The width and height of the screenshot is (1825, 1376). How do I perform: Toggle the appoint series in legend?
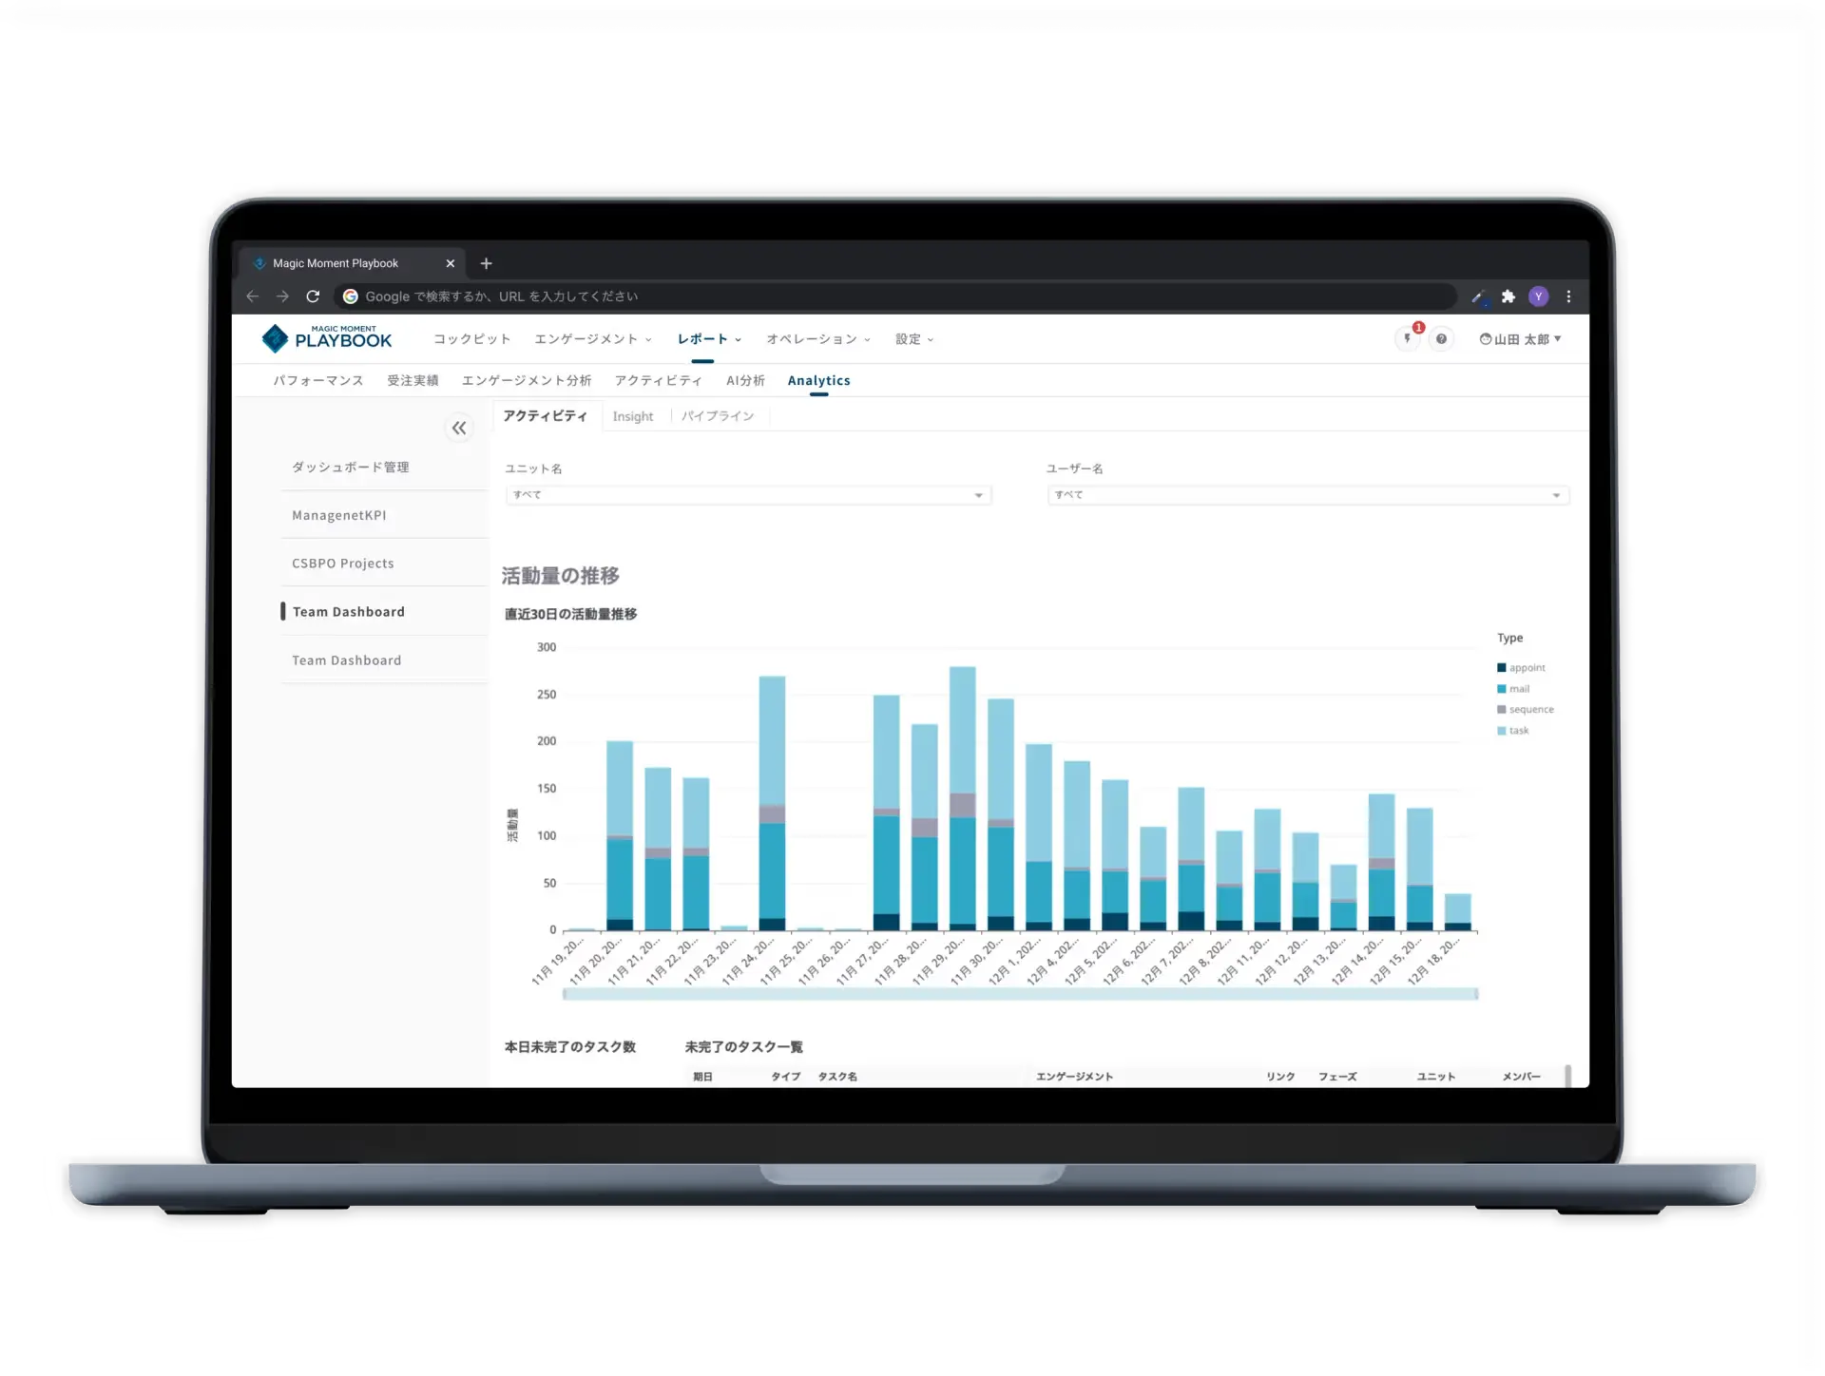click(x=1526, y=668)
